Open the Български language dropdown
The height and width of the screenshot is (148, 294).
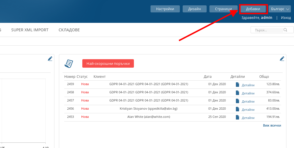(x=279, y=9)
